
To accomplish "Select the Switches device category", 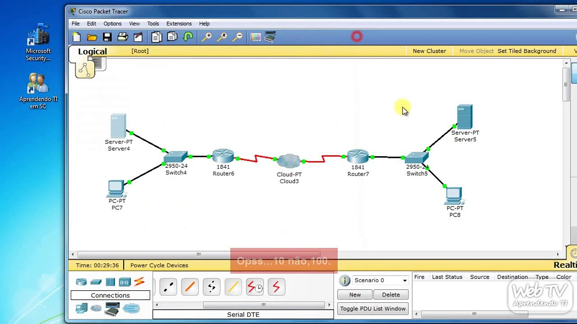I will click(x=96, y=282).
